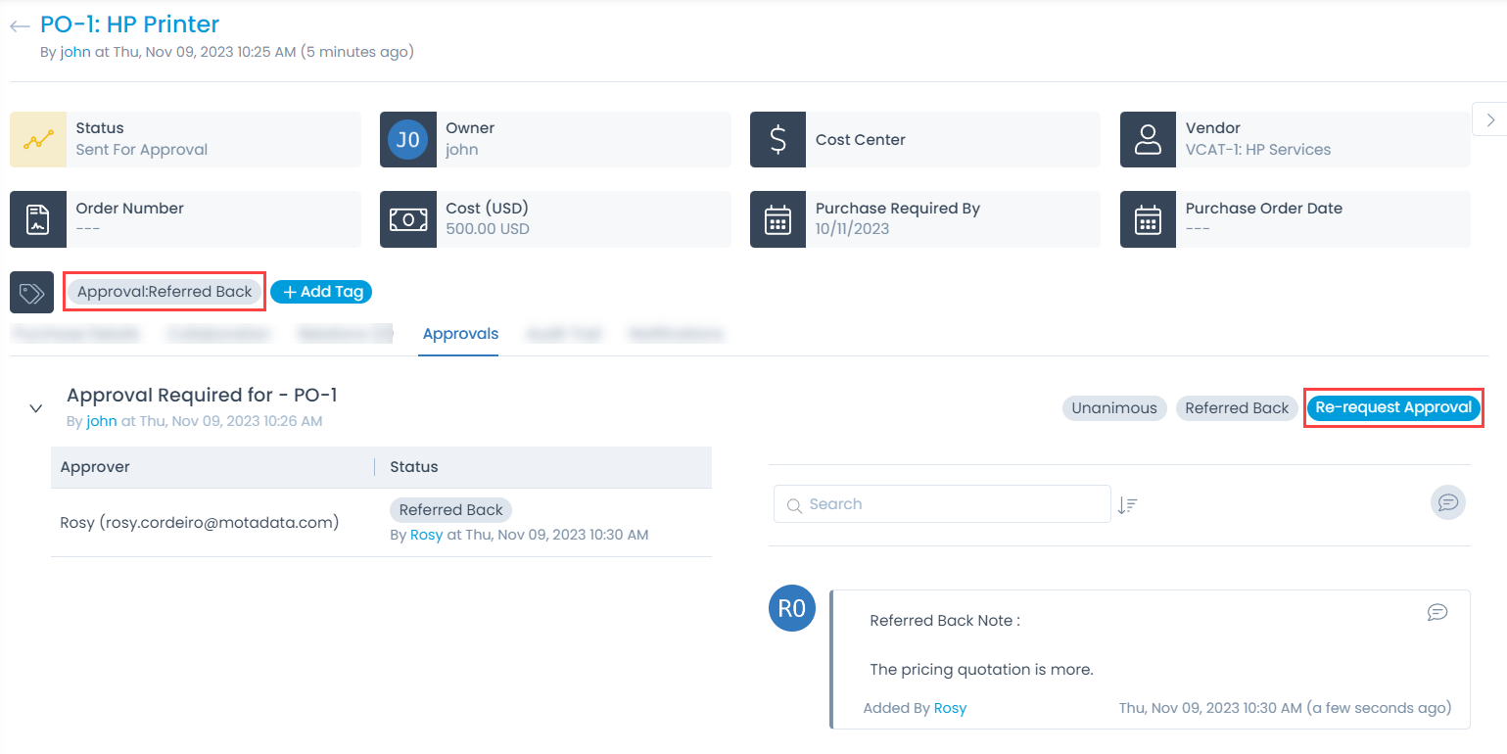The width and height of the screenshot is (1507, 754).
Task: Click the Add Tag button
Action: [321, 292]
